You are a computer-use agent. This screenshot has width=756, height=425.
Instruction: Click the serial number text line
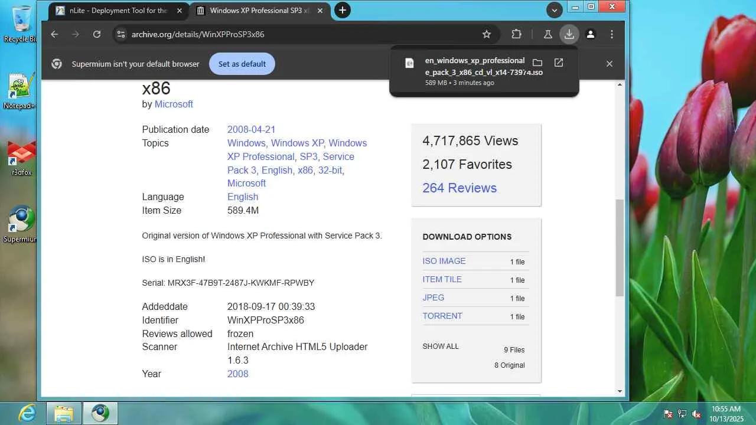(228, 283)
